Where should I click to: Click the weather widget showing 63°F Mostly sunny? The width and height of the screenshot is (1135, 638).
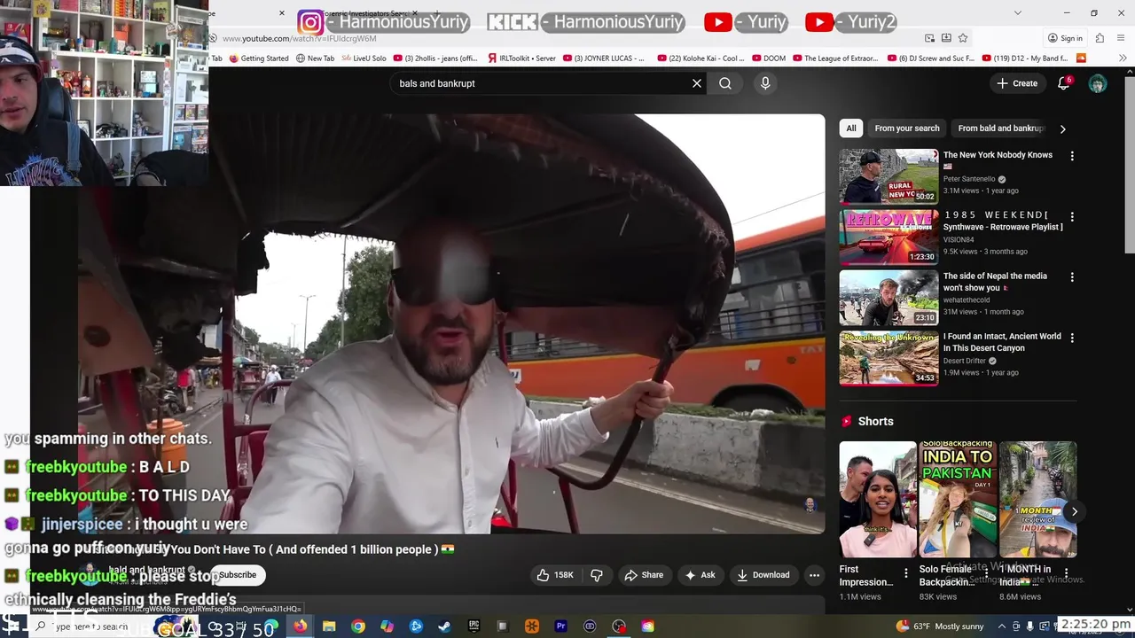point(940,626)
